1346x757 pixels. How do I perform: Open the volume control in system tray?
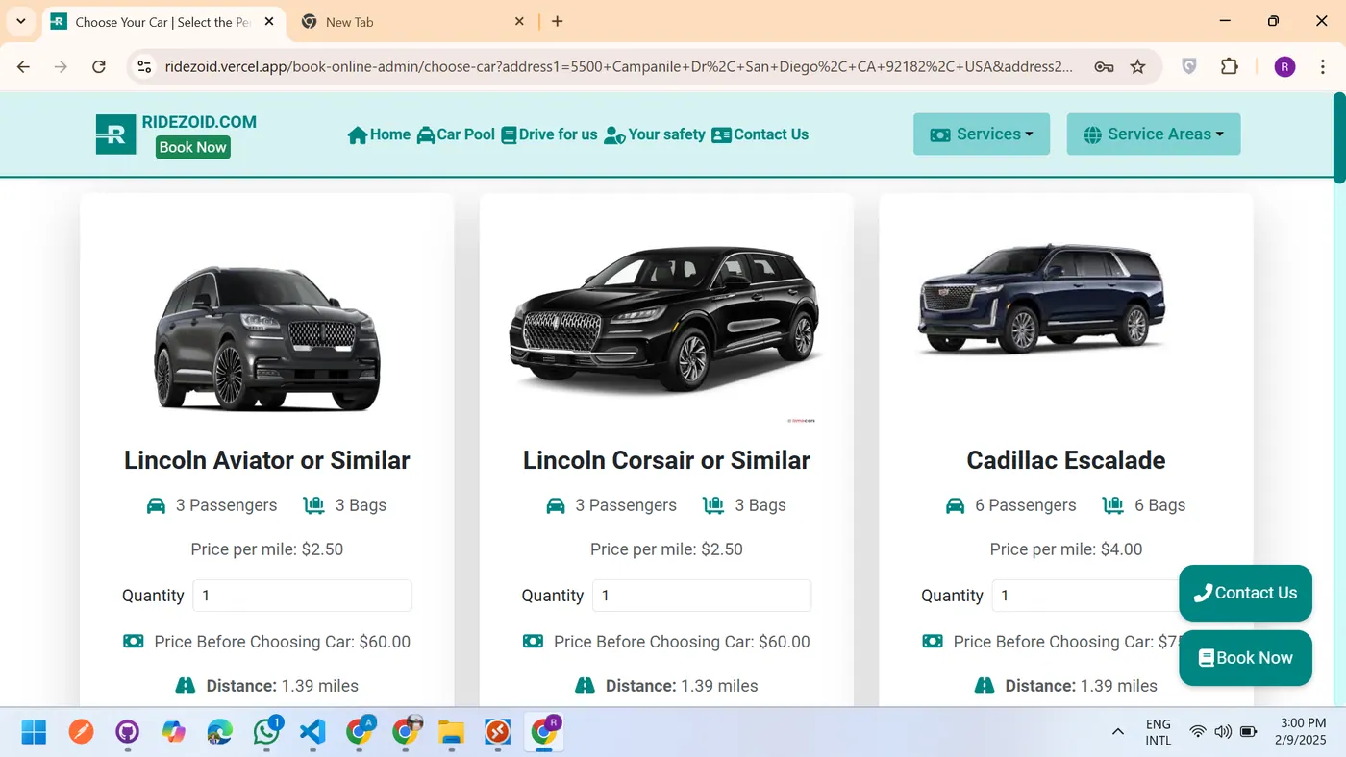1223,732
